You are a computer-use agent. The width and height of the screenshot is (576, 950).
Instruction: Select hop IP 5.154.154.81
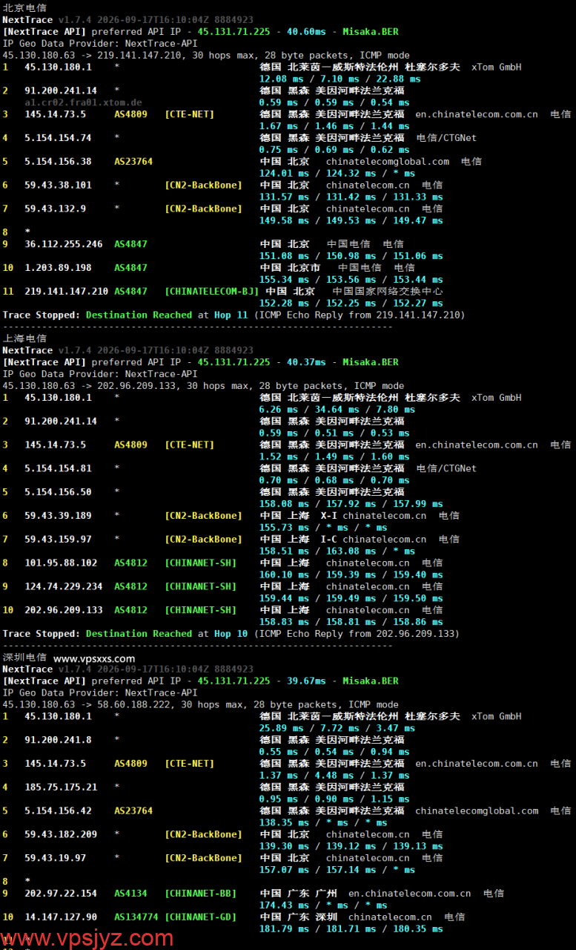(x=58, y=468)
